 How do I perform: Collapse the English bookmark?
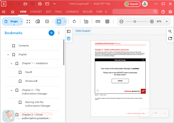(8, 55)
